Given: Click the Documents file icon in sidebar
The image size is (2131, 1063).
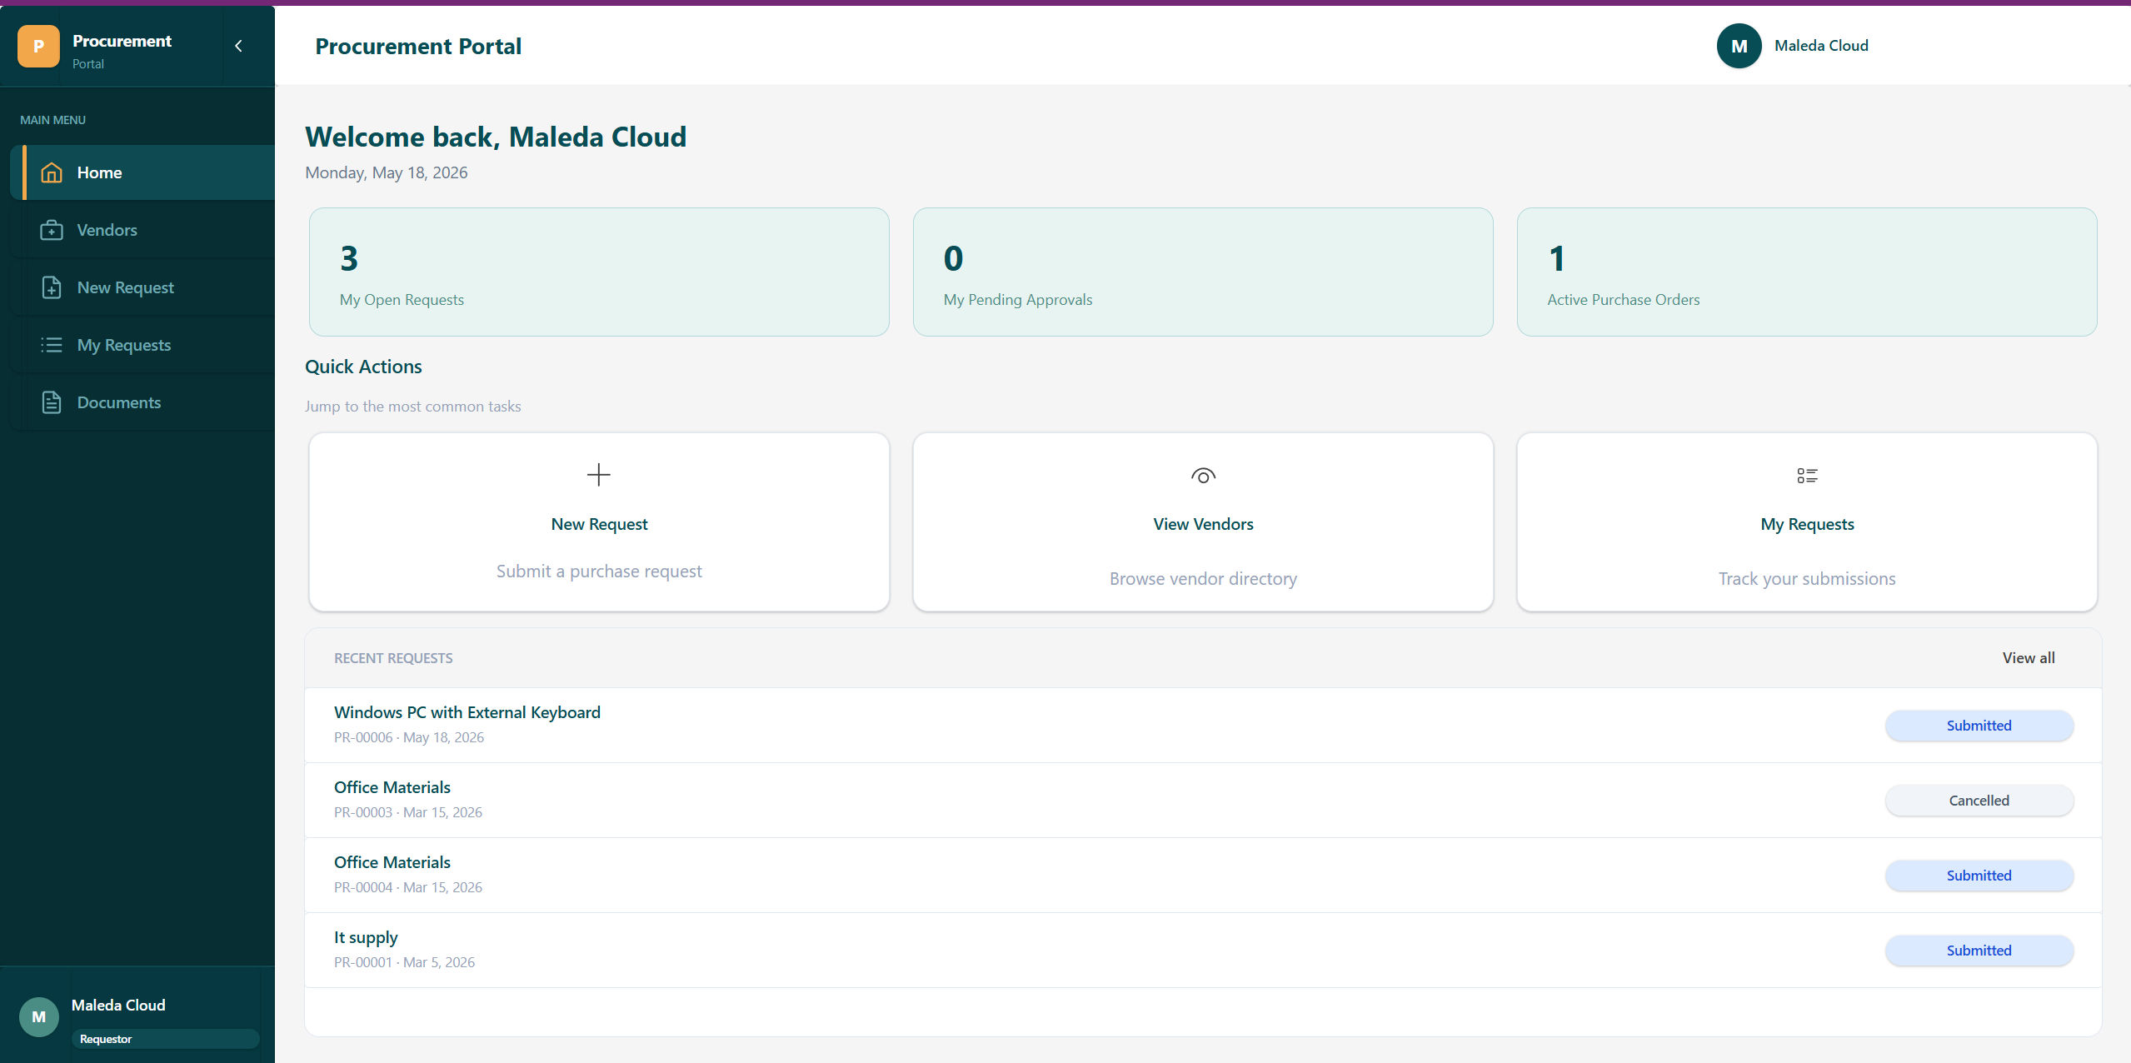Looking at the screenshot, I should tap(52, 402).
